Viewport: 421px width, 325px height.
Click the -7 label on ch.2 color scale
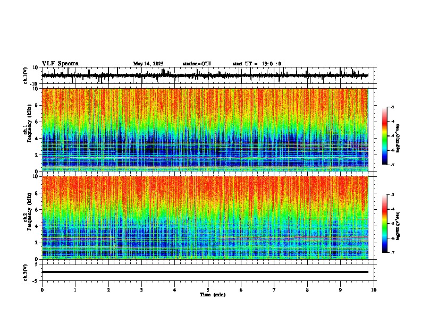[392, 252]
